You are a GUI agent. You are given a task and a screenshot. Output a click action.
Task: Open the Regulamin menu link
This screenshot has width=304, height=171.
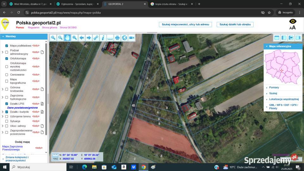pyautogui.click(x=34, y=28)
